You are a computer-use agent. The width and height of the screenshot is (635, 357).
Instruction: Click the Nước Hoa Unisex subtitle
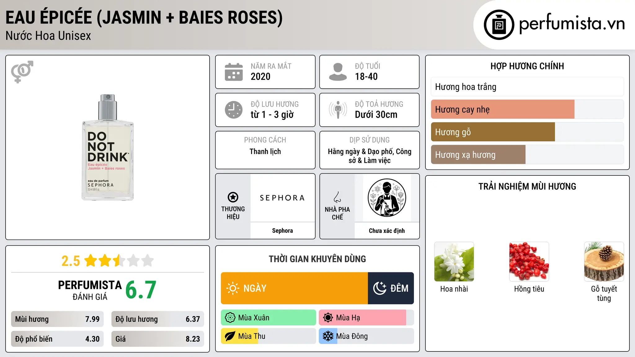[x=48, y=36]
